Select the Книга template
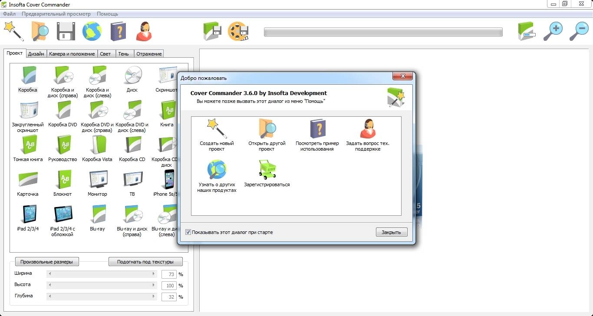 (167, 114)
